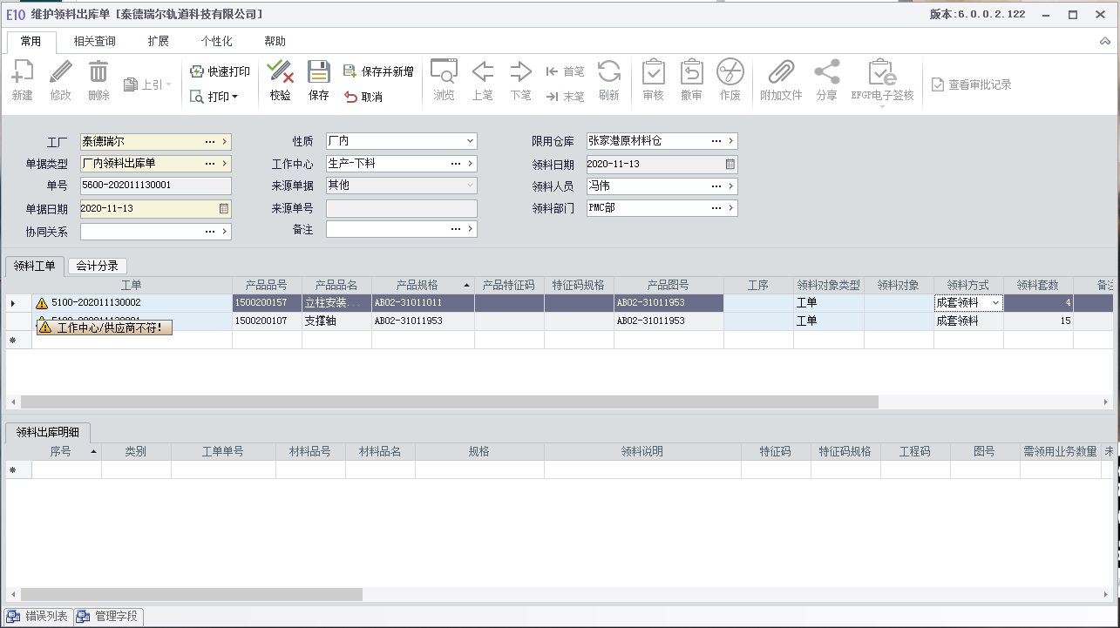
Task: Click 保存并新增 save and add new
Action: [378, 71]
